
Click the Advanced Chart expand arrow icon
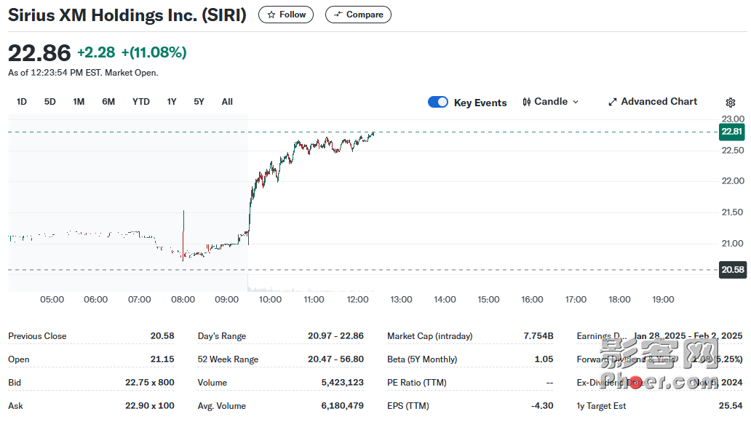[x=612, y=102]
